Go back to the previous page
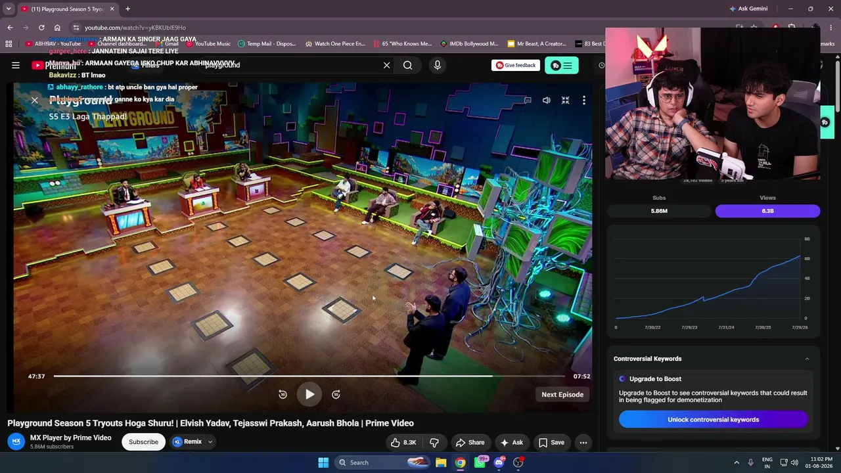This screenshot has width=841, height=473. [x=10, y=28]
